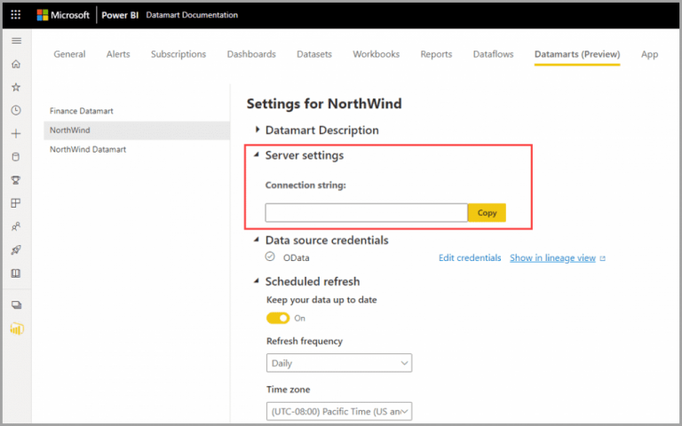Switch to the Datasets tab
The image size is (682, 426).
click(x=314, y=54)
